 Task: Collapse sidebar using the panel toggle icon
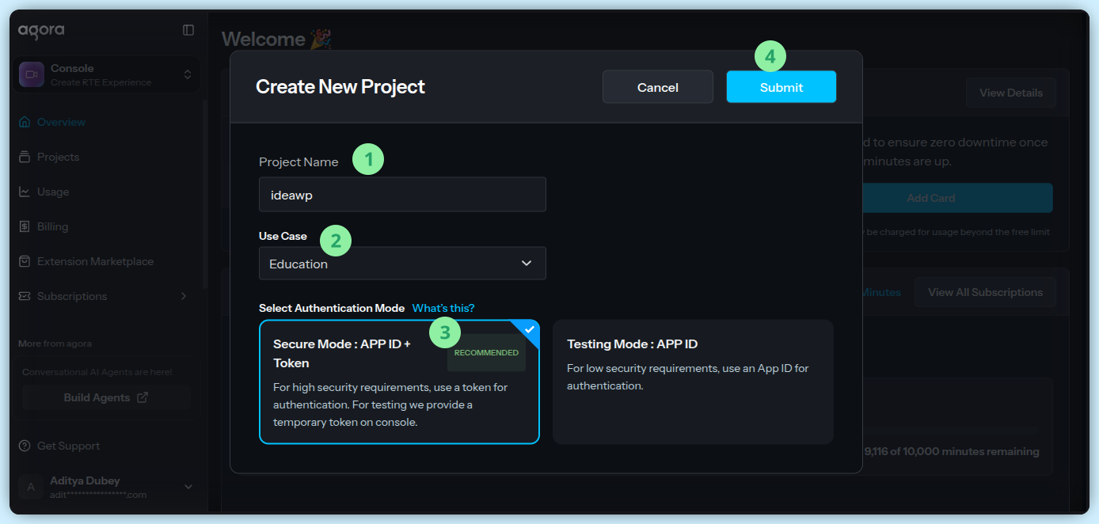pyautogui.click(x=188, y=30)
